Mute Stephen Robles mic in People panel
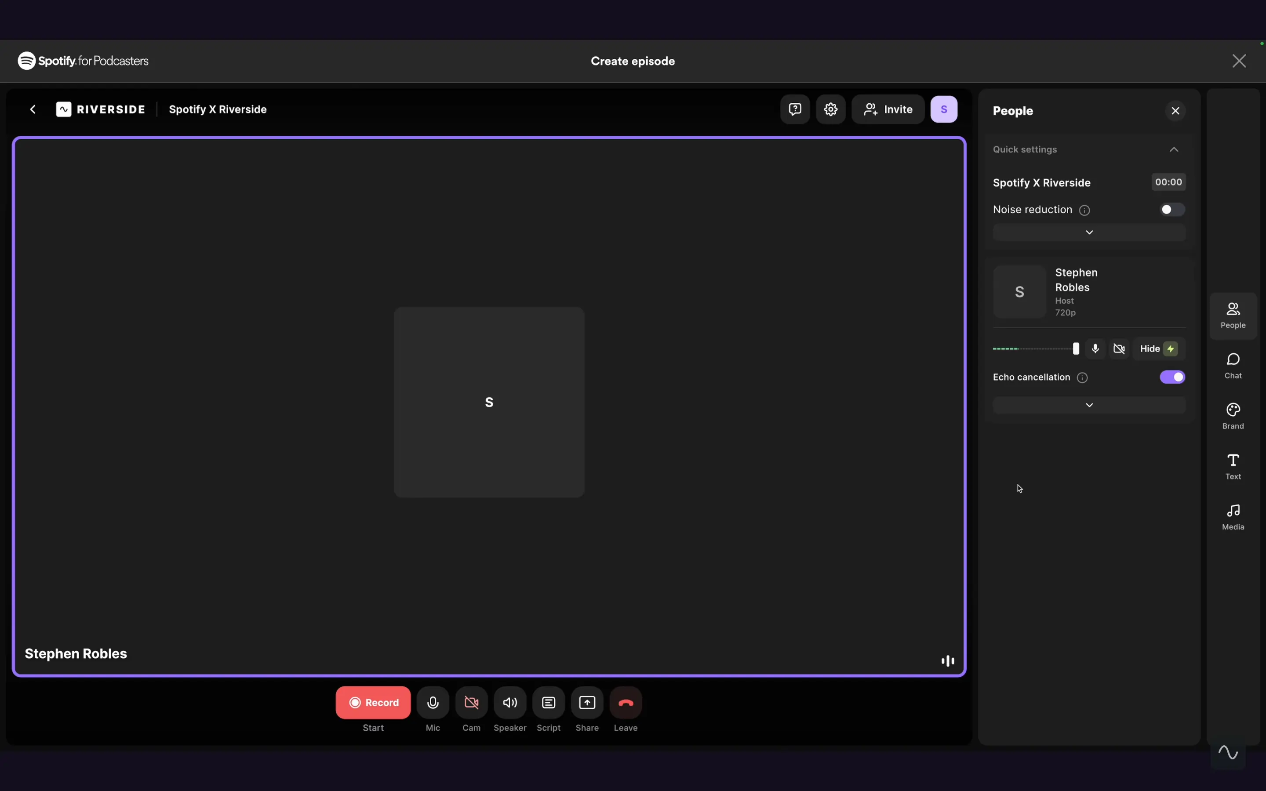Image resolution: width=1266 pixels, height=791 pixels. tap(1095, 349)
